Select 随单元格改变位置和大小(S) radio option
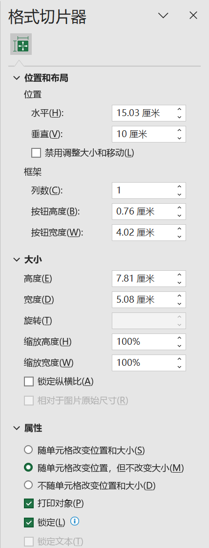 [28, 450]
